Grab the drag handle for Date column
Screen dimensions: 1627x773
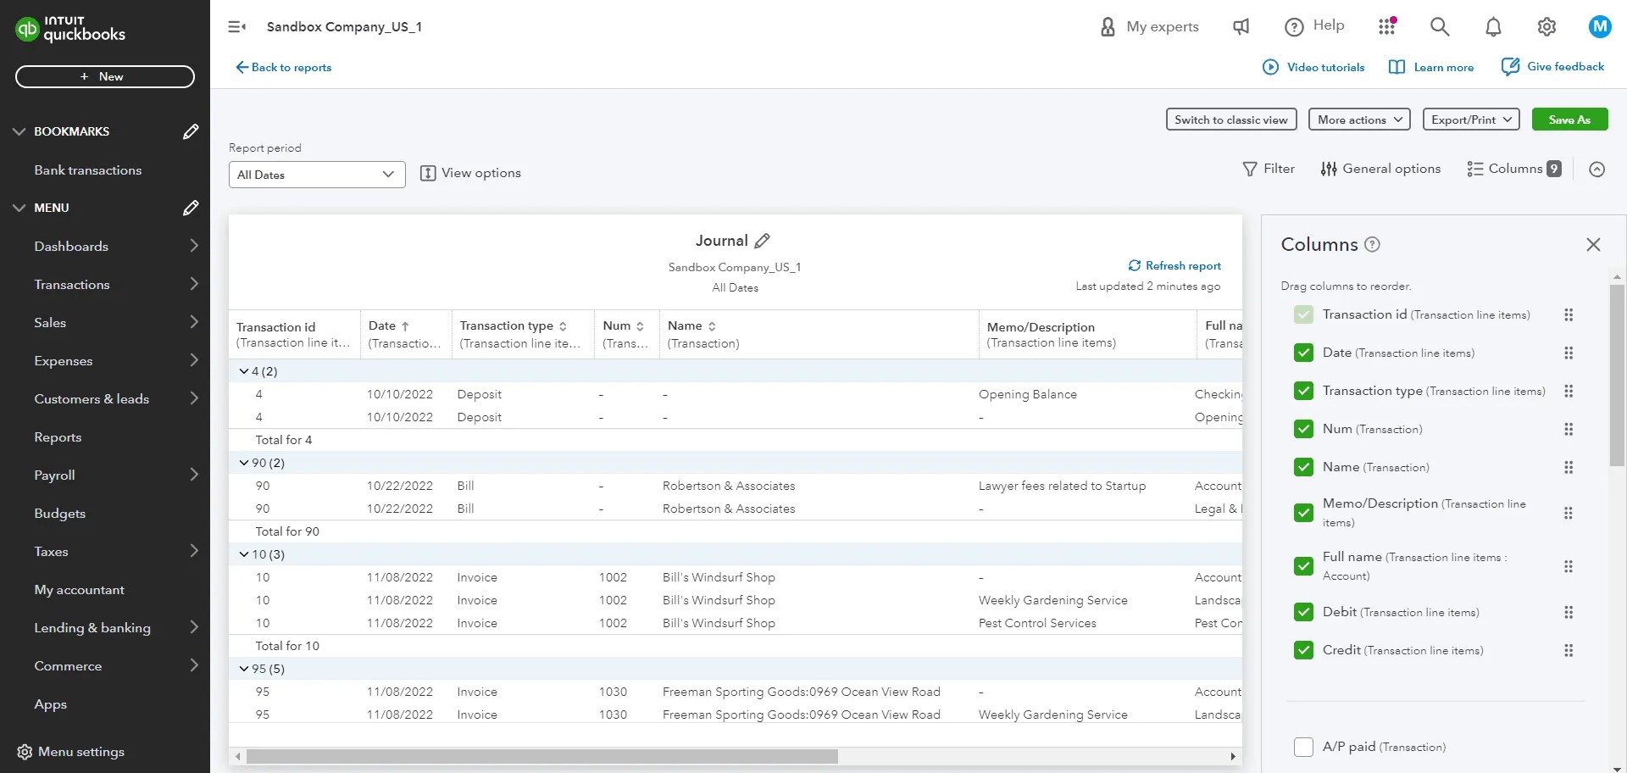pyautogui.click(x=1569, y=353)
